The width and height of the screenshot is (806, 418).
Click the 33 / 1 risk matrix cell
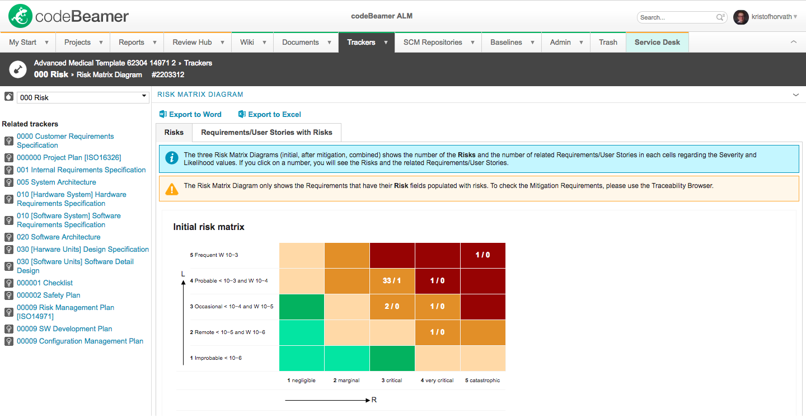(x=392, y=281)
